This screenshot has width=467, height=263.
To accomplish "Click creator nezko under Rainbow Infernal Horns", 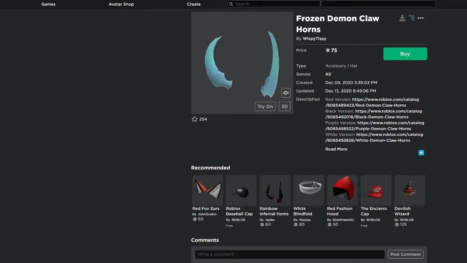I will coord(270,220).
